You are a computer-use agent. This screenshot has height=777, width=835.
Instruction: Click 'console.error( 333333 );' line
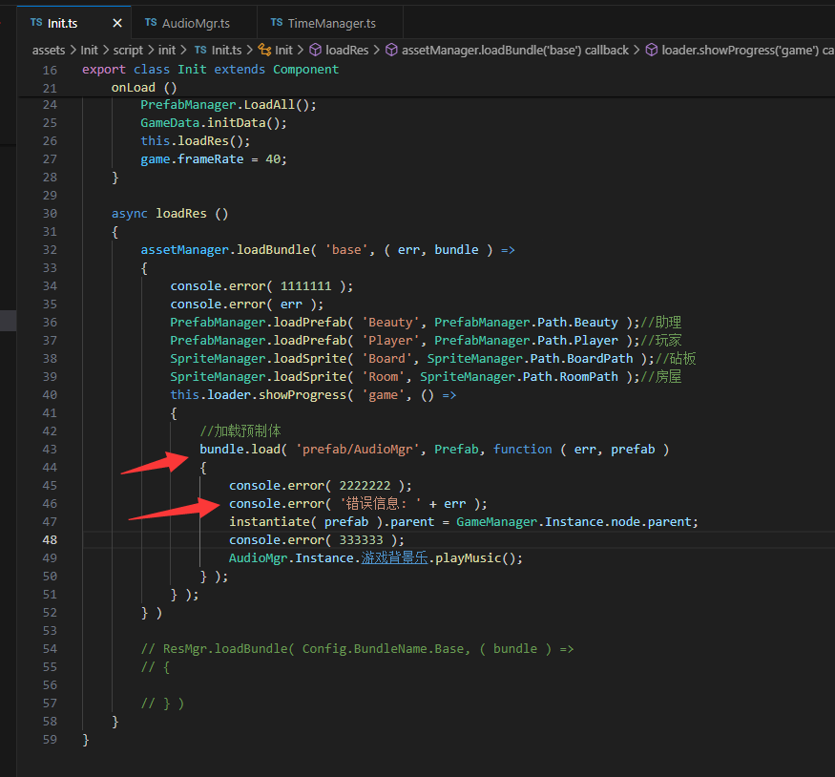click(x=316, y=540)
